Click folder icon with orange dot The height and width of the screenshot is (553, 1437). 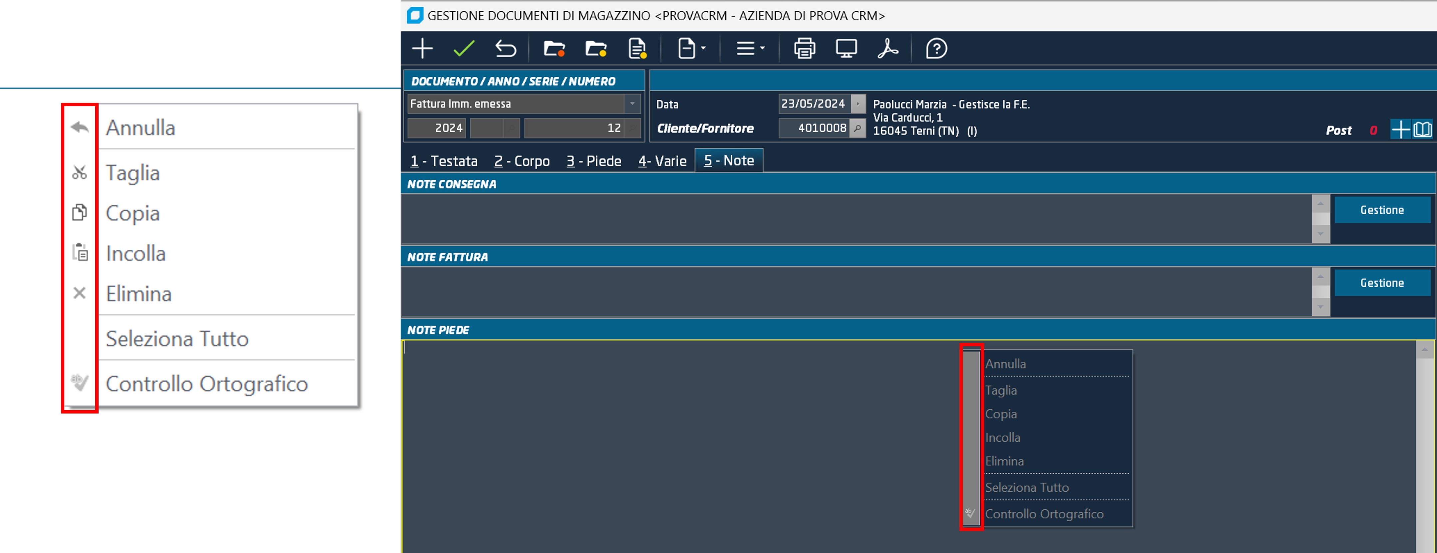(554, 49)
